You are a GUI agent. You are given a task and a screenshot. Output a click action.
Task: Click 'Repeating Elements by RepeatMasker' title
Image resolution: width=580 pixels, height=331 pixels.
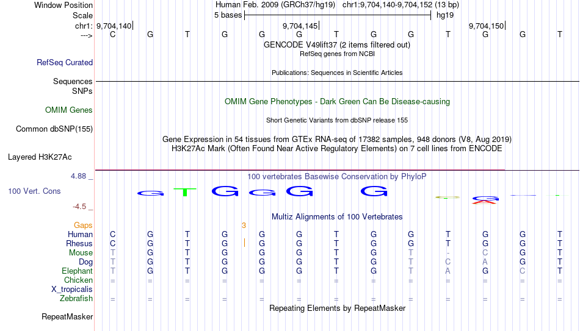point(338,308)
